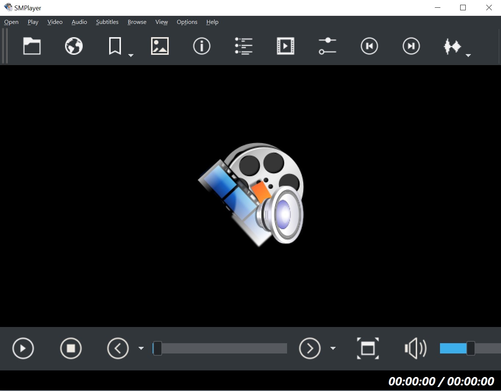
Task: Forward using the right chevron button
Action: coord(310,348)
